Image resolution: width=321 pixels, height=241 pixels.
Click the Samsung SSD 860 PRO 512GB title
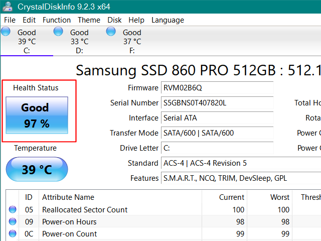pyautogui.click(x=199, y=70)
